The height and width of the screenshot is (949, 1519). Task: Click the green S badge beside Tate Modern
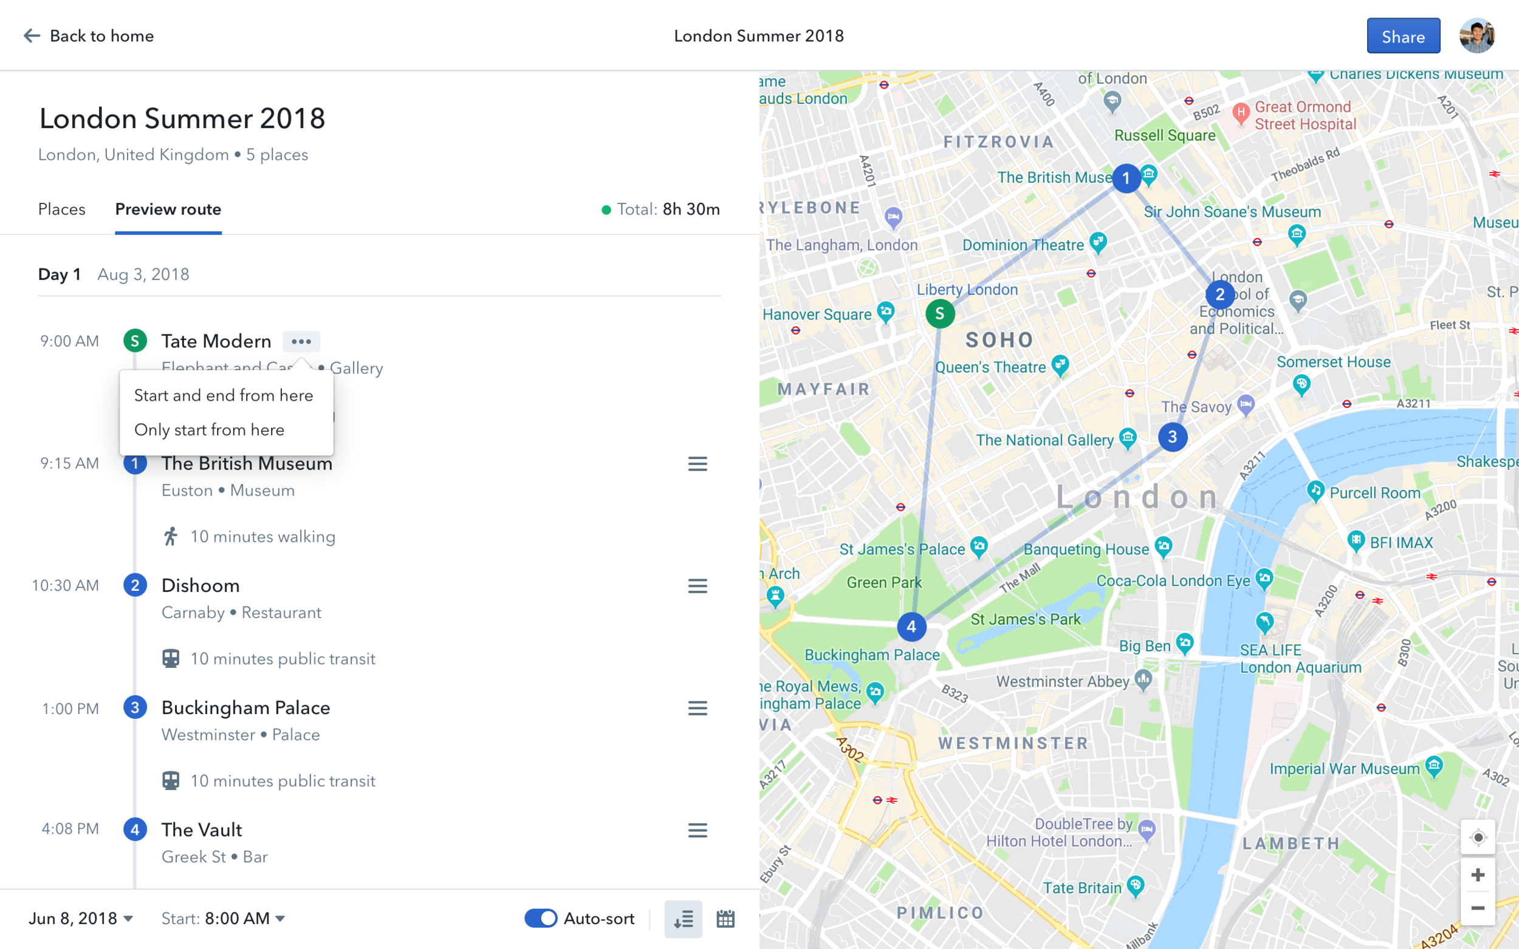[135, 341]
